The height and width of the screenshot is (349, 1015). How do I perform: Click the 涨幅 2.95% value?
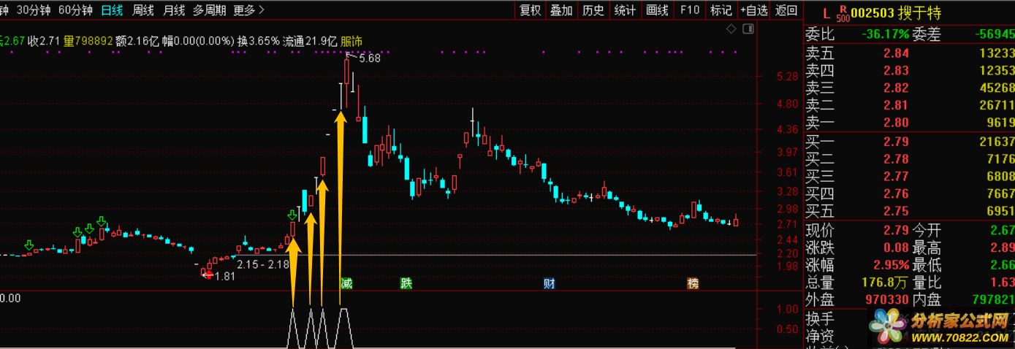(891, 265)
